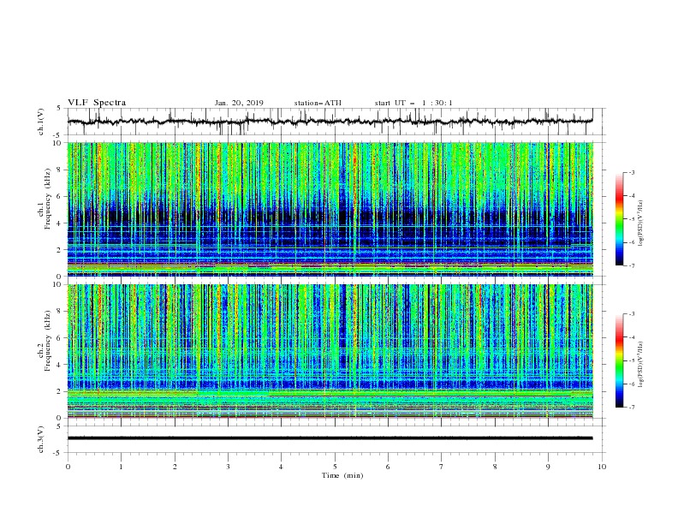Click the date 'Jan. 20, 2019'
678x524 pixels.
[239, 103]
